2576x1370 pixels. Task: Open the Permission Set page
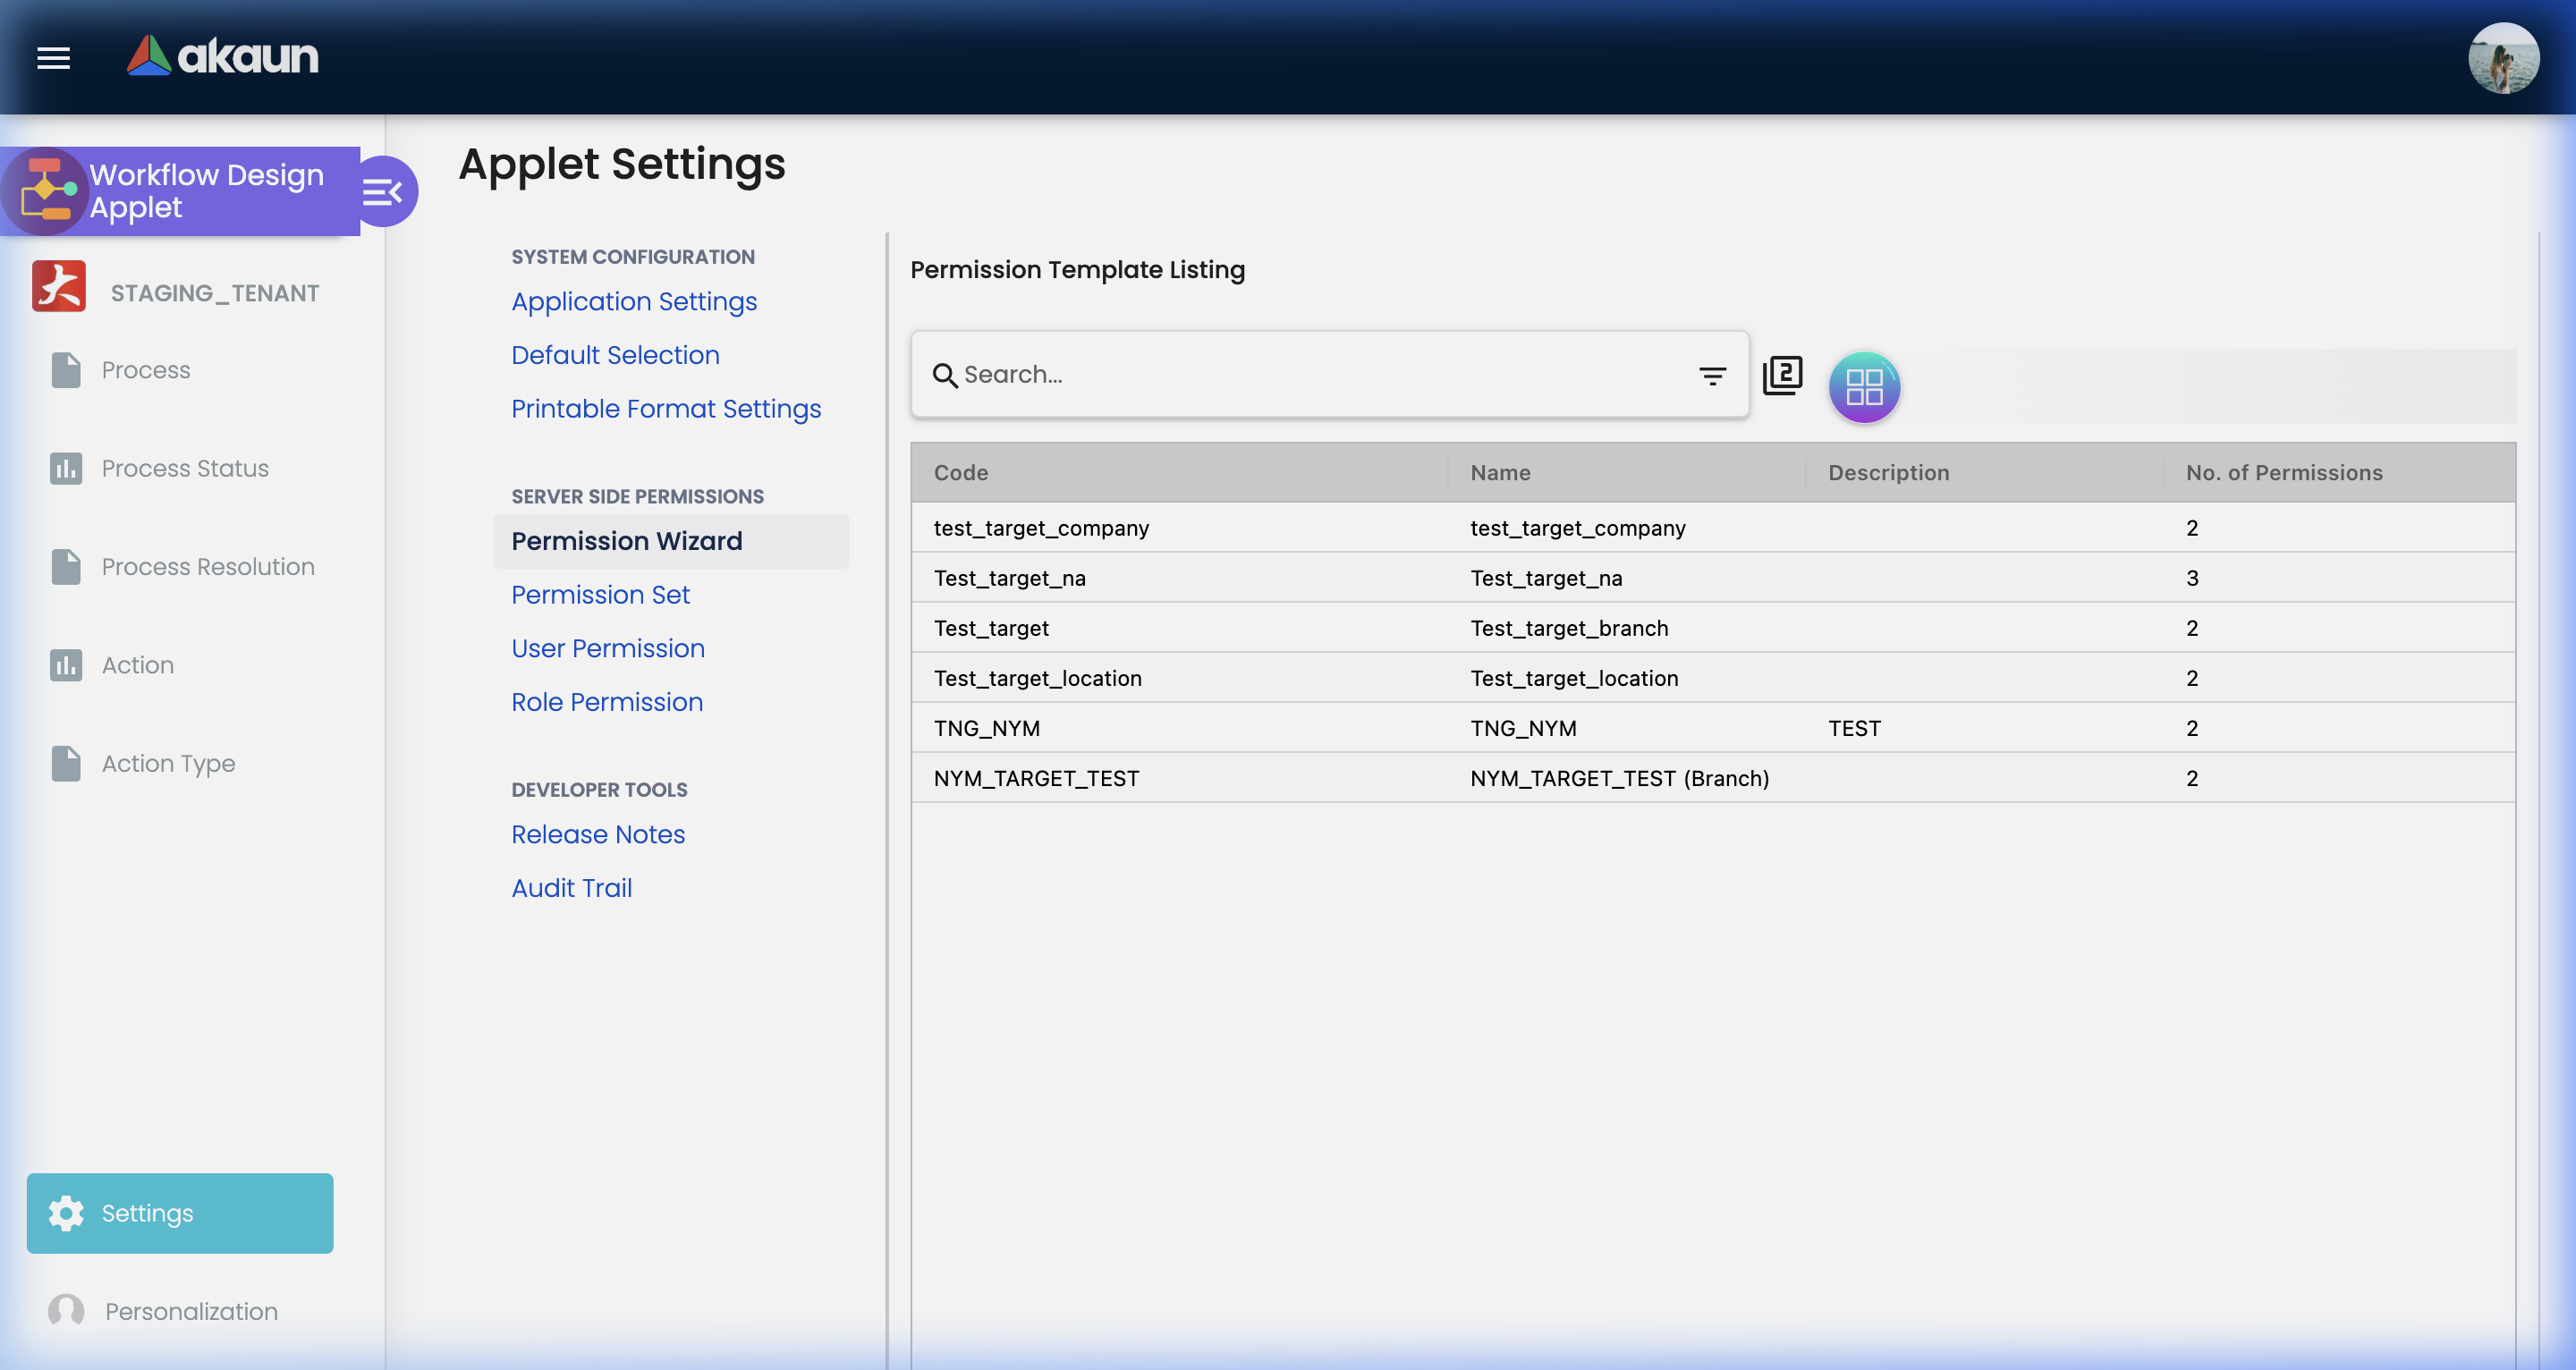pos(600,594)
